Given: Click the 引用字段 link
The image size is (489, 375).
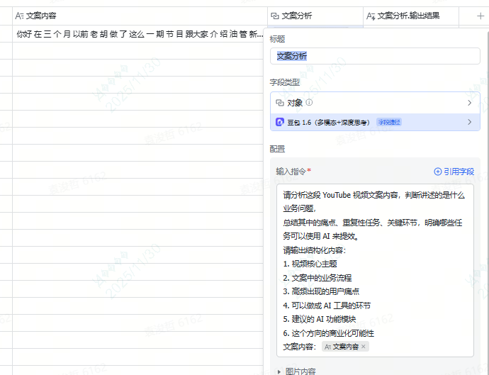Looking at the screenshot, I should pyautogui.click(x=459, y=172).
